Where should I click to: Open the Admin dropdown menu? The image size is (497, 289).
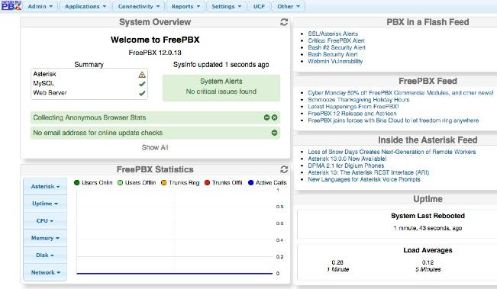[x=40, y=6]
